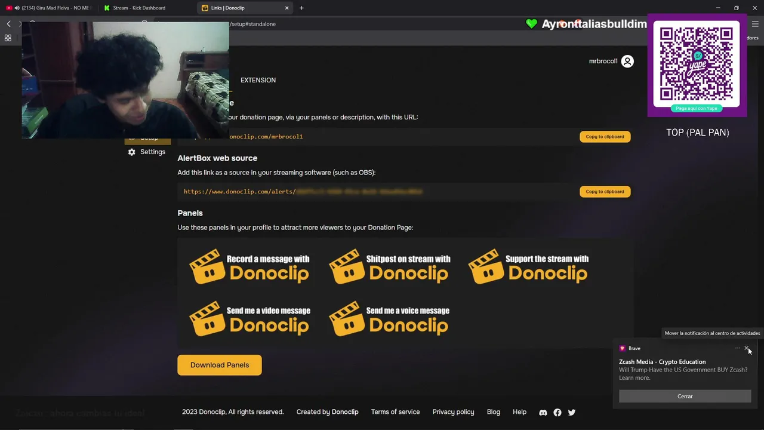This screenshot has width=764, height=430.
Task: Open the mrbrocol1 account avatar icon
Action: click(x=627, y=62)
